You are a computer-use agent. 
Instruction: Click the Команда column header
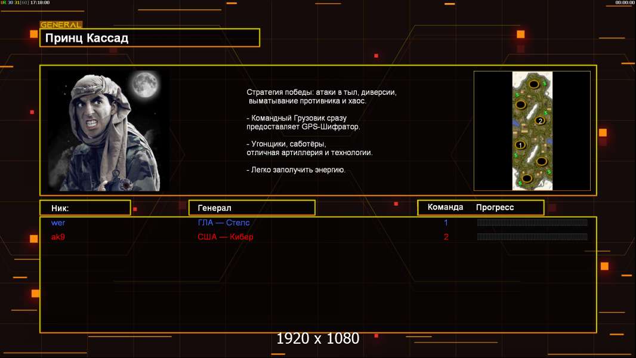(x=445, y=207)
